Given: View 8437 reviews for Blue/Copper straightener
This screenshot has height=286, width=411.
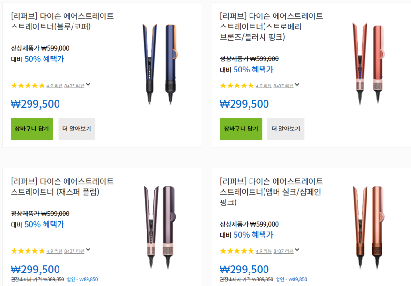Looking at the screenshot, I should pyautogui.click(x=73, y=86).
